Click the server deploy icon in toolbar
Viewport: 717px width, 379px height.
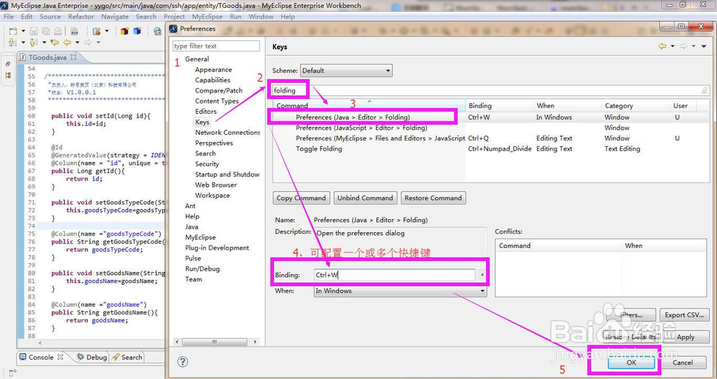pos(97,31)
